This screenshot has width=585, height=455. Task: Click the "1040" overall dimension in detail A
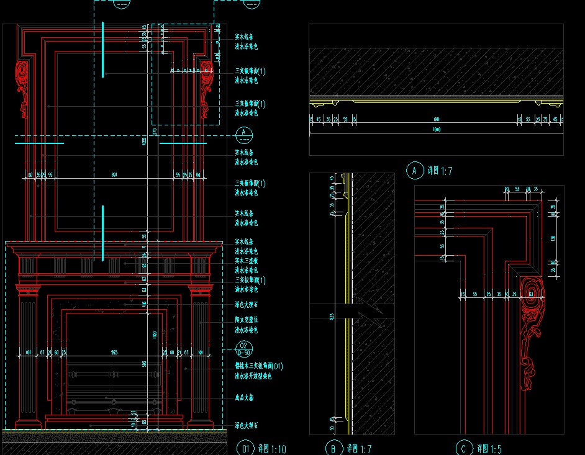[x=437, y=129]
